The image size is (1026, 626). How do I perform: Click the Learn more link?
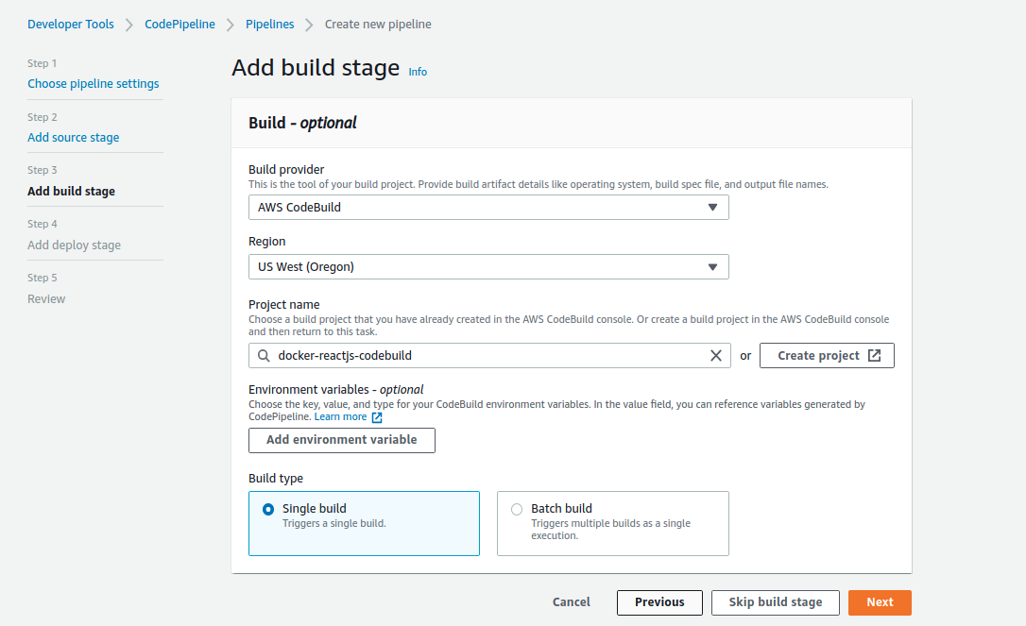click(340, 417)
